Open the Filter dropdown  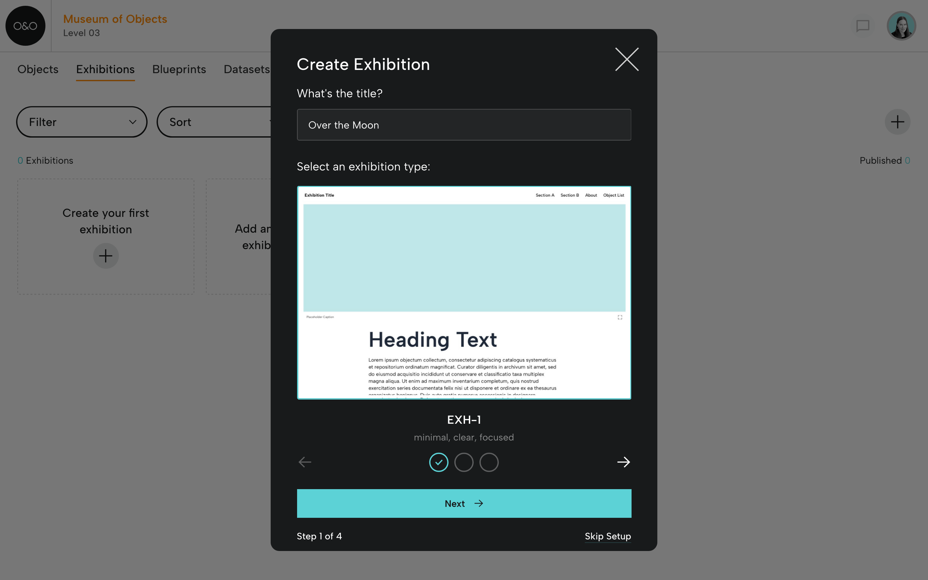(82, 122)
